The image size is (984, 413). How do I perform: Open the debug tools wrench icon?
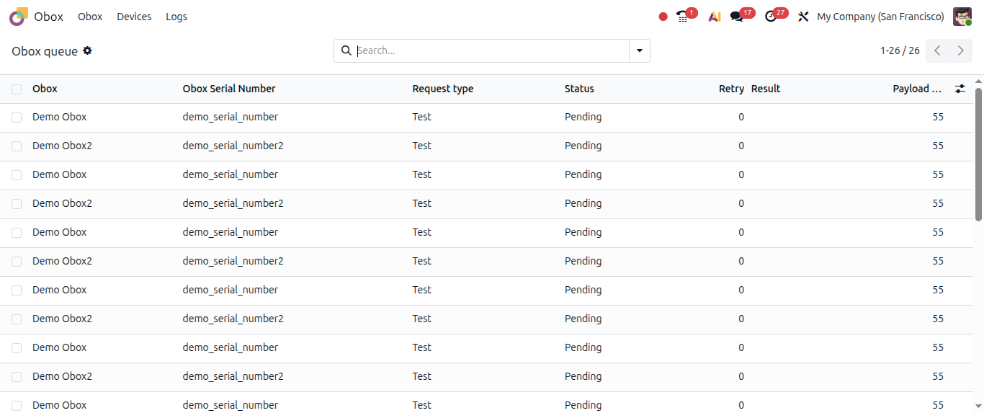pyautogui.click(x=803, y=17)
